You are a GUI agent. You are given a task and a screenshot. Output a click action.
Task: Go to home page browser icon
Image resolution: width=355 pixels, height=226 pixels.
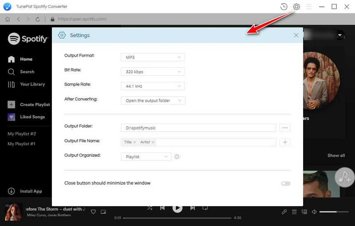click(8, 19)
